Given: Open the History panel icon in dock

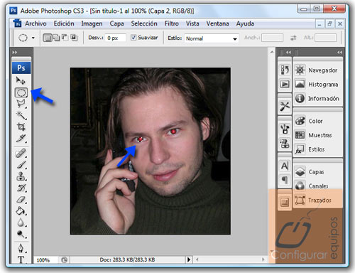Looking at the screenshot, I should click(x=285, y=70).
